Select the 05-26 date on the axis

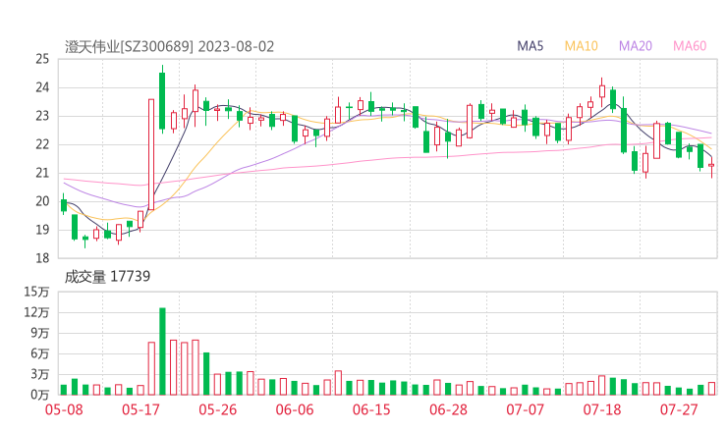point(218,408)
